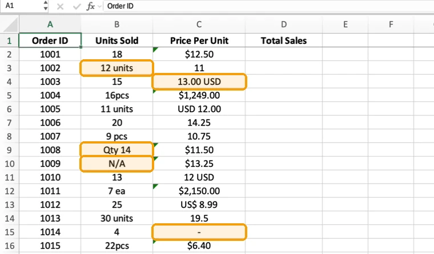
Task: Select Units Sold cell 25
Action: (117, 204)
